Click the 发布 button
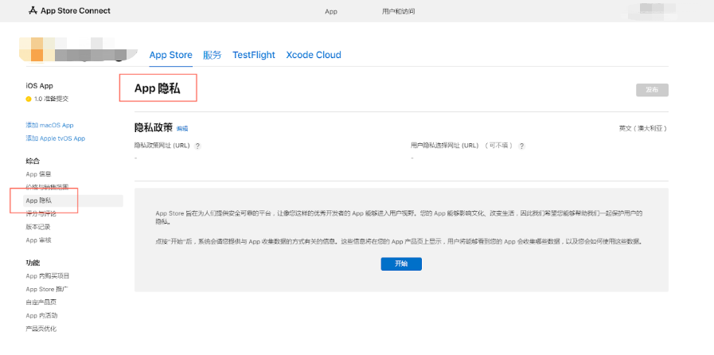The width and height of the screenshot is (714, 355). click(652, 90)
